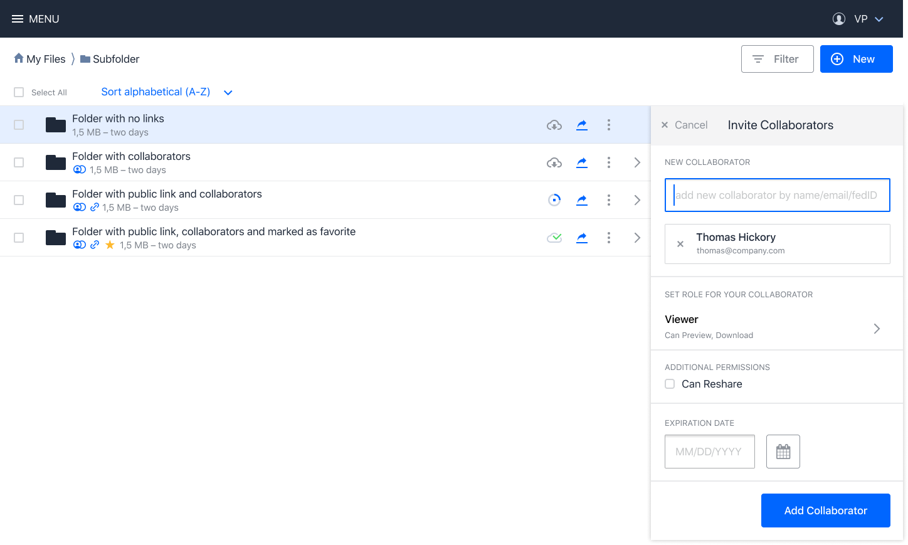This screenshot has height=545, width=908.
Task: Go to My Files breadcrumb
Action: 40,59
